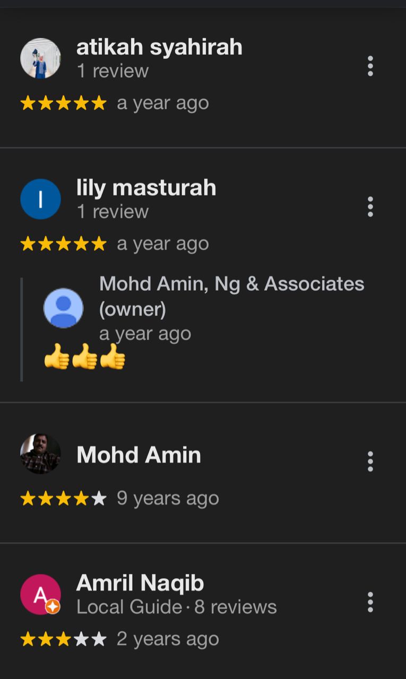Tap the thumbs-up emoji owner reply
The height and width of the screenshot is (679, 406).
click(84, 356)
